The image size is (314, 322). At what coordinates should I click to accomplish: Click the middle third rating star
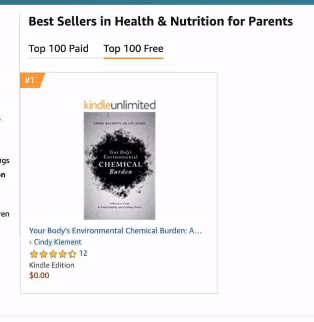[x=53, y=254]
